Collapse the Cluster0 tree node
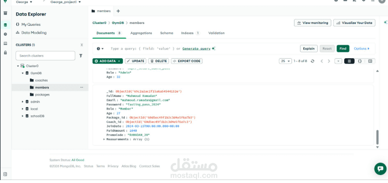 18,66
